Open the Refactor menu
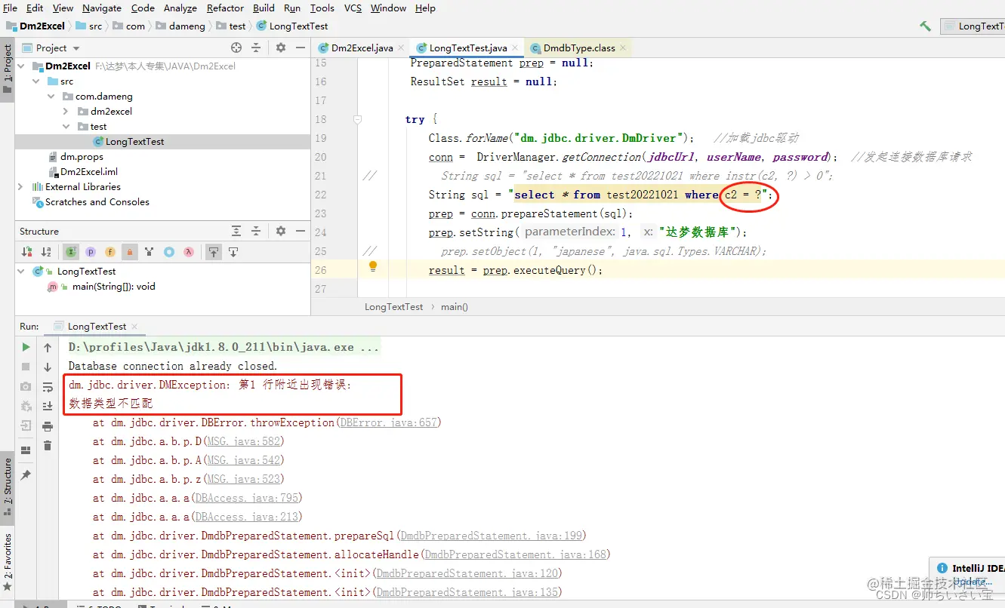Screen dimensions: 1005x608 [x=225, y=8]
